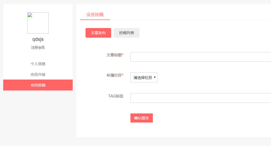271x146 pixels.
Task: Go to 会员升级 in the sidebar
Action: coord(38,74)
